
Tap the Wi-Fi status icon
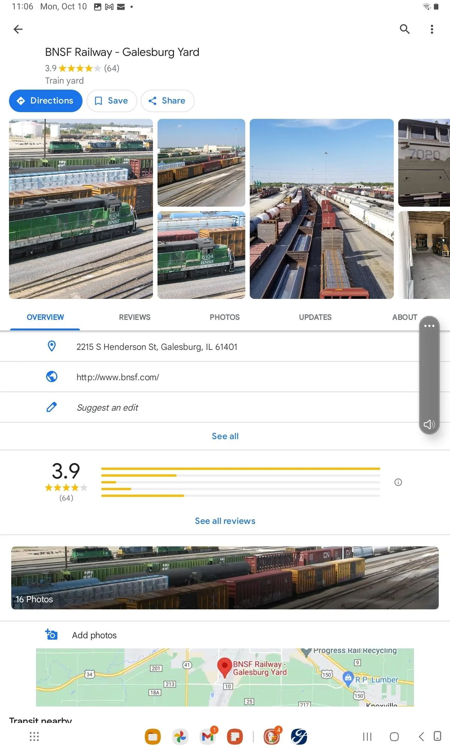(x=426, y=7)
